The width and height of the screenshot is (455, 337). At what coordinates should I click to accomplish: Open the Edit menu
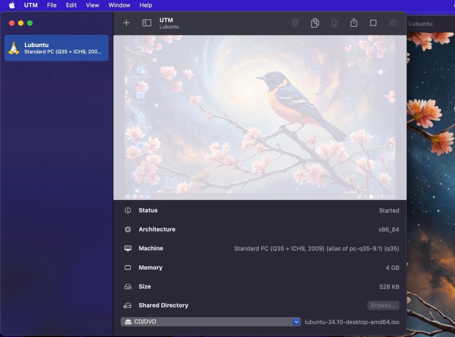coord(71,5)
